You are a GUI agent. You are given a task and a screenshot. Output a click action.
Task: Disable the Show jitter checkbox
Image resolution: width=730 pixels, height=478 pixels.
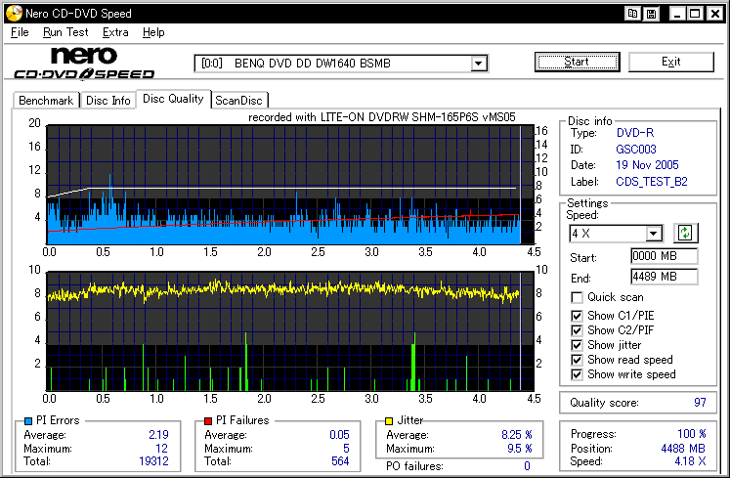(x=578, y=344)
